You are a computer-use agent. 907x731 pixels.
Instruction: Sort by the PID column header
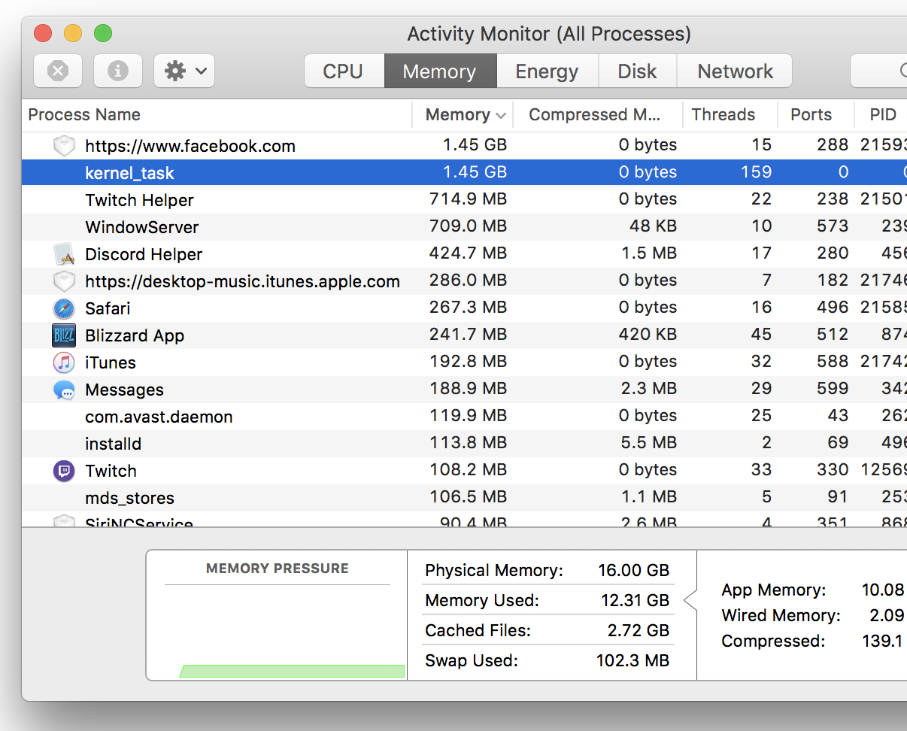(x=881, y=115)
